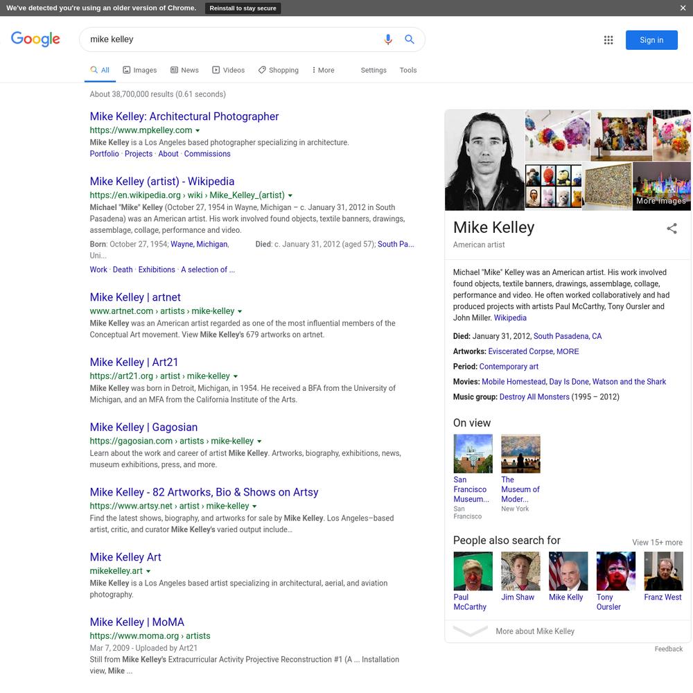Viewport: 693px width, 693px height.
Task: Click the black-and-white Mike Kelley portrait photo
Action: (484, 160)
